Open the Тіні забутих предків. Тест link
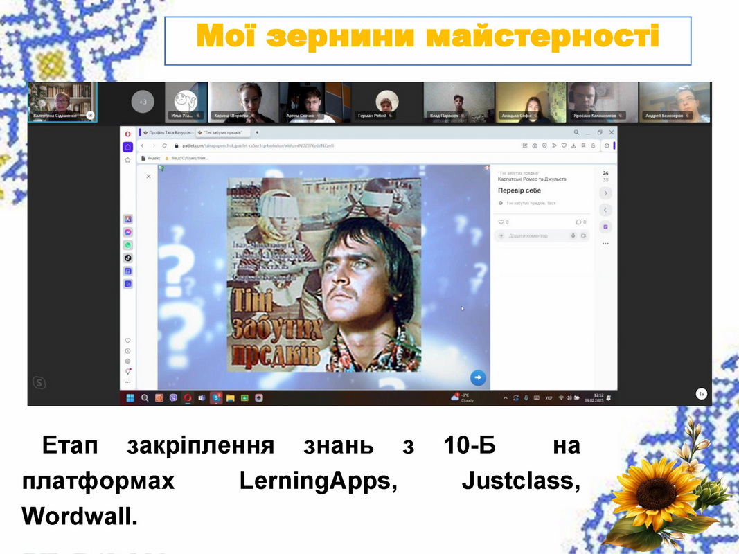The height and width of the screenshot is (554, 739). (531, 204)
